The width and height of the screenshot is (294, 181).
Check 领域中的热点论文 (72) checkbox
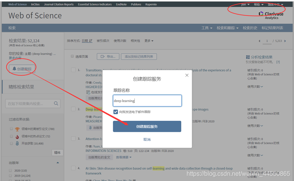pos(11,136)
